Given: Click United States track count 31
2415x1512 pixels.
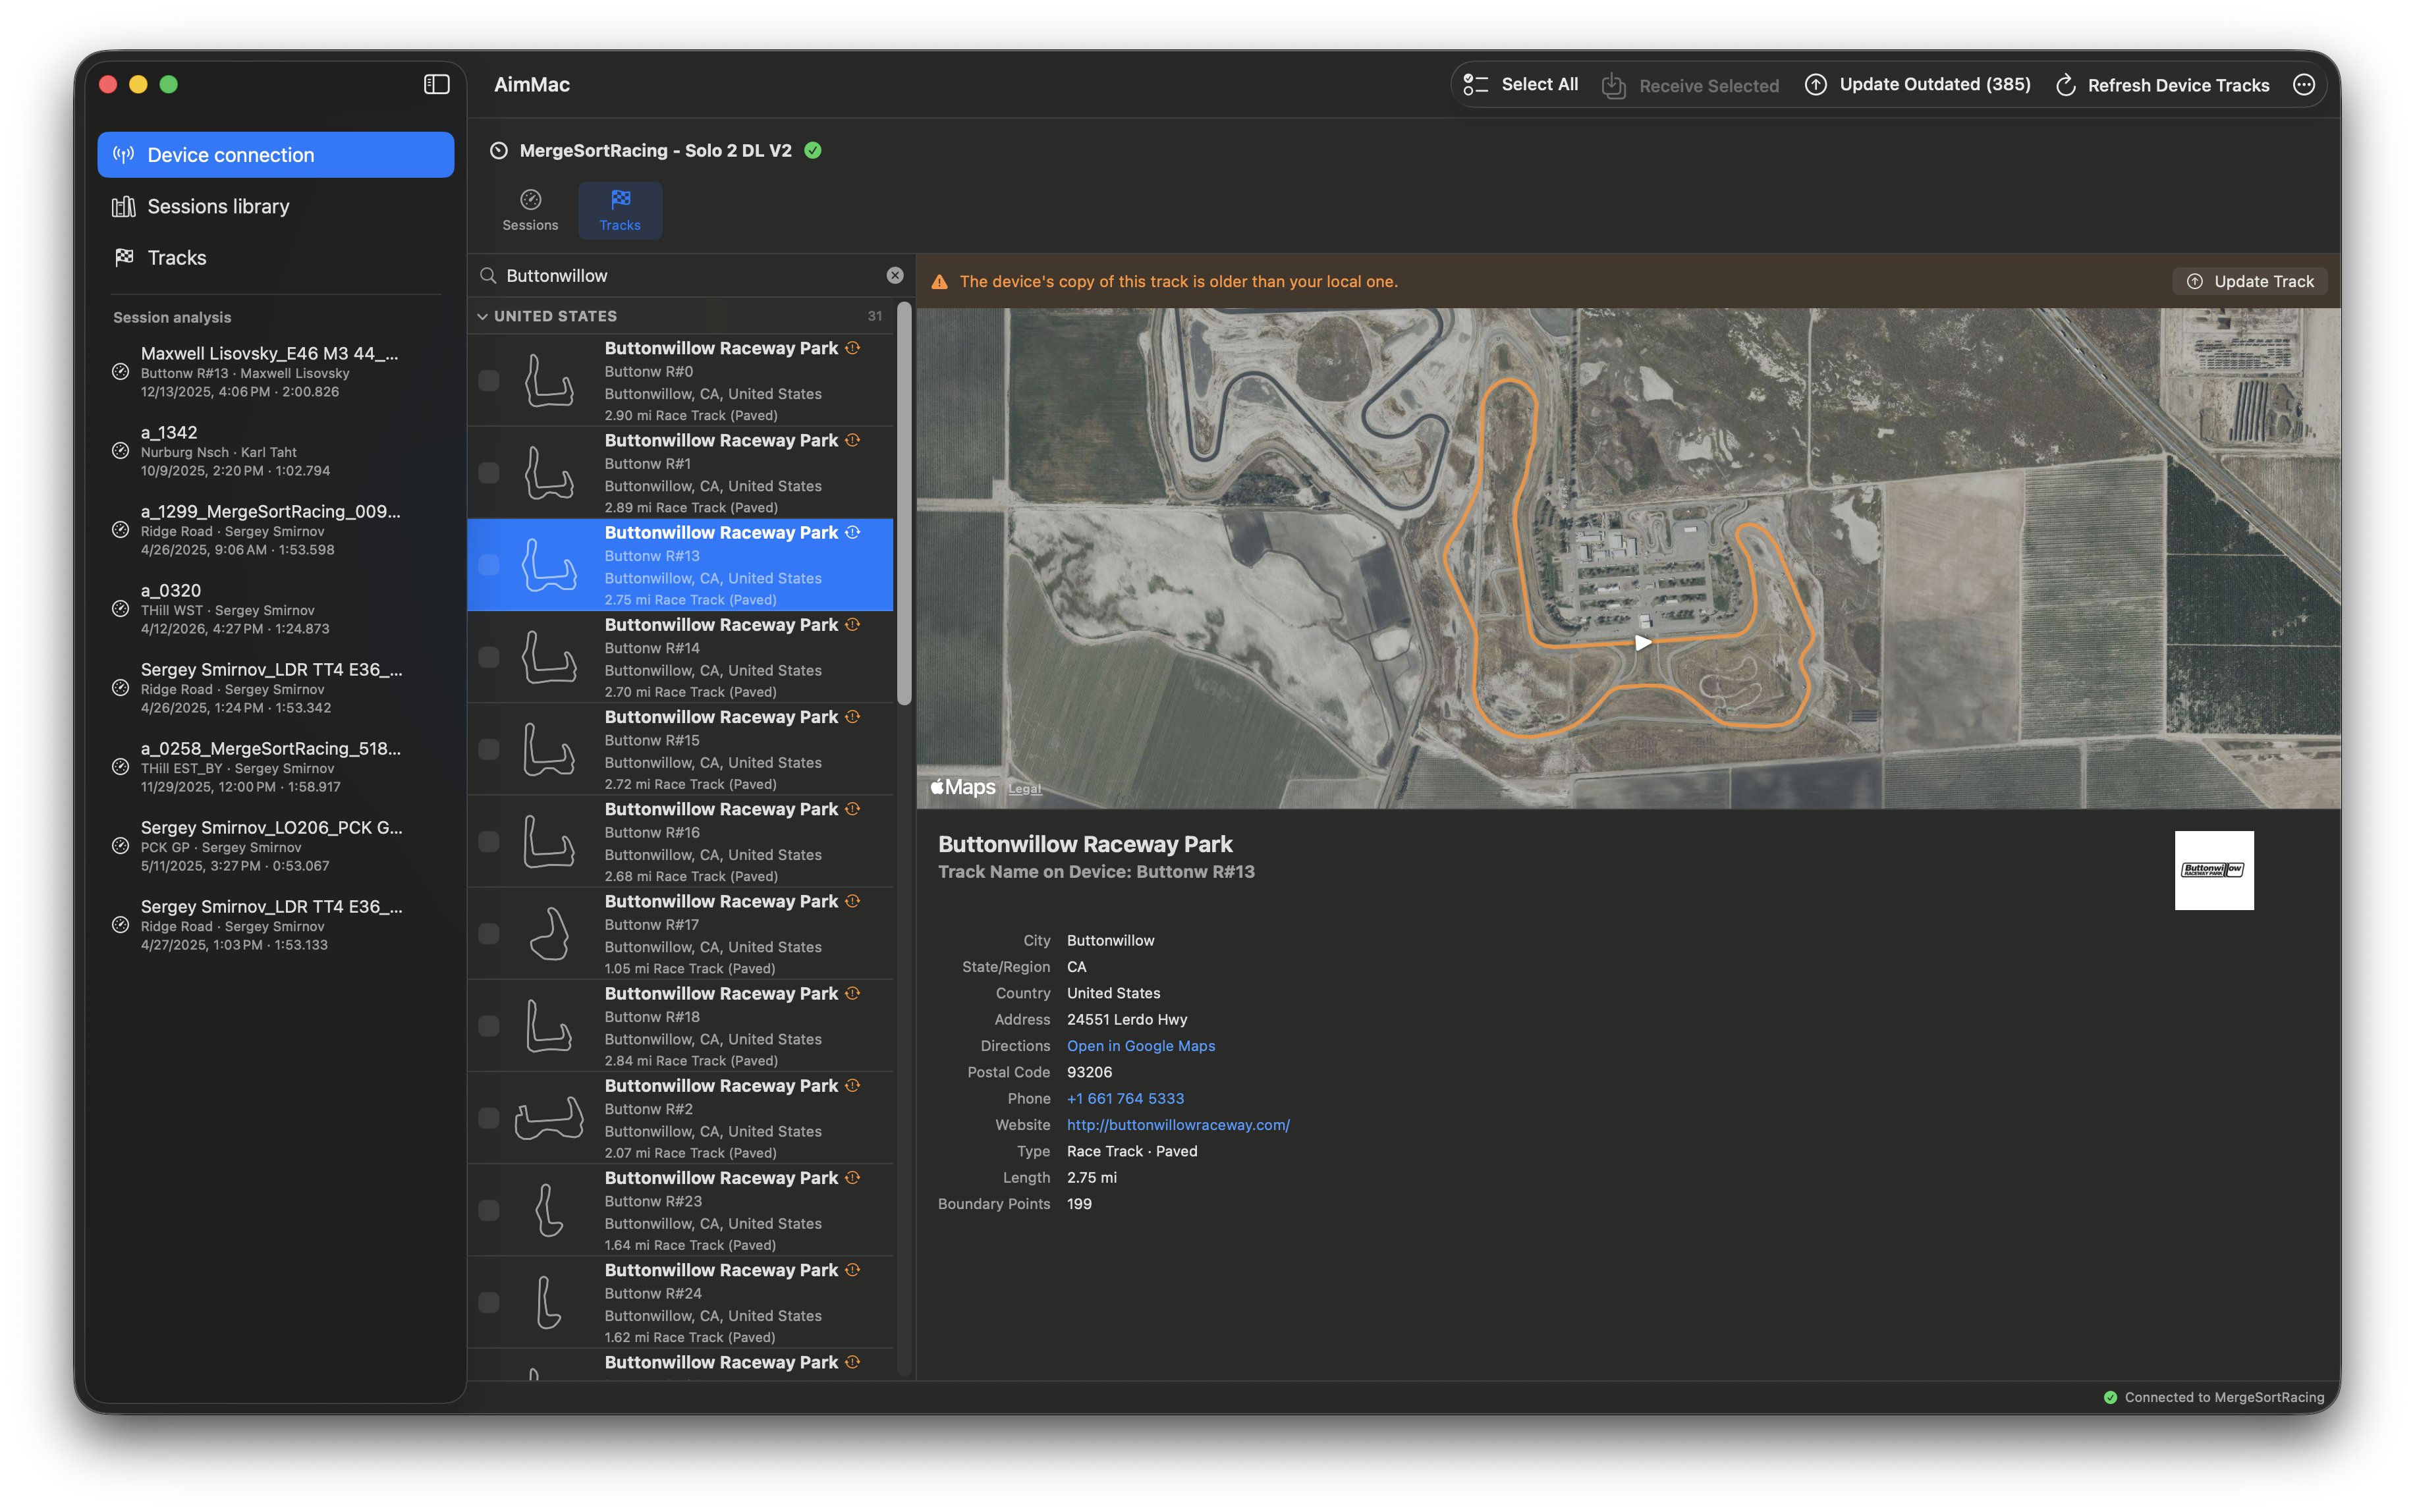Looking at the screenshot, I should tap(874, 316).
